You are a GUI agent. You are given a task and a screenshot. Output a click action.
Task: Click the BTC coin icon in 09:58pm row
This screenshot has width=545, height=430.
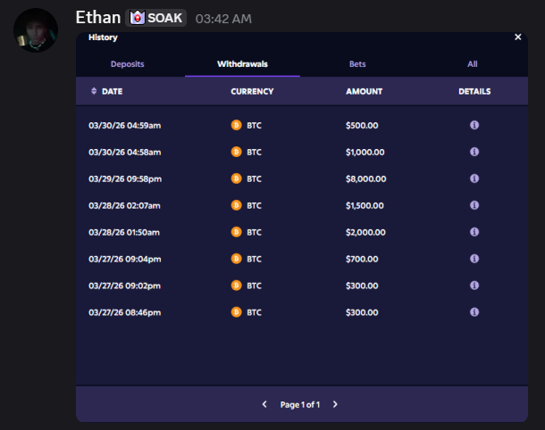(x=237, y=178)
